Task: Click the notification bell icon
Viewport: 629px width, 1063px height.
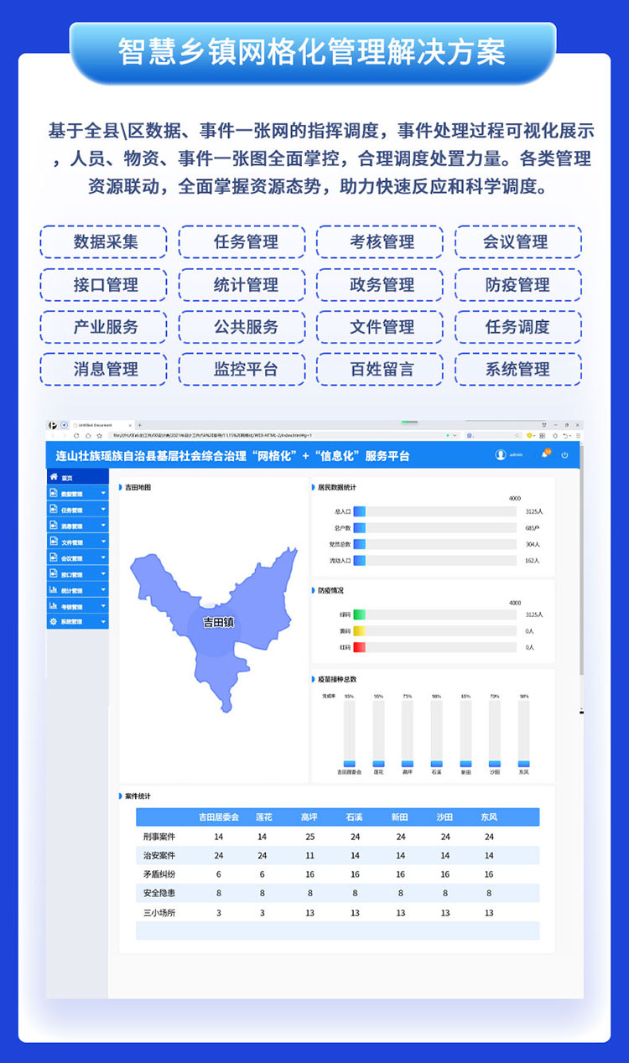Action: (x=544, y=454)
